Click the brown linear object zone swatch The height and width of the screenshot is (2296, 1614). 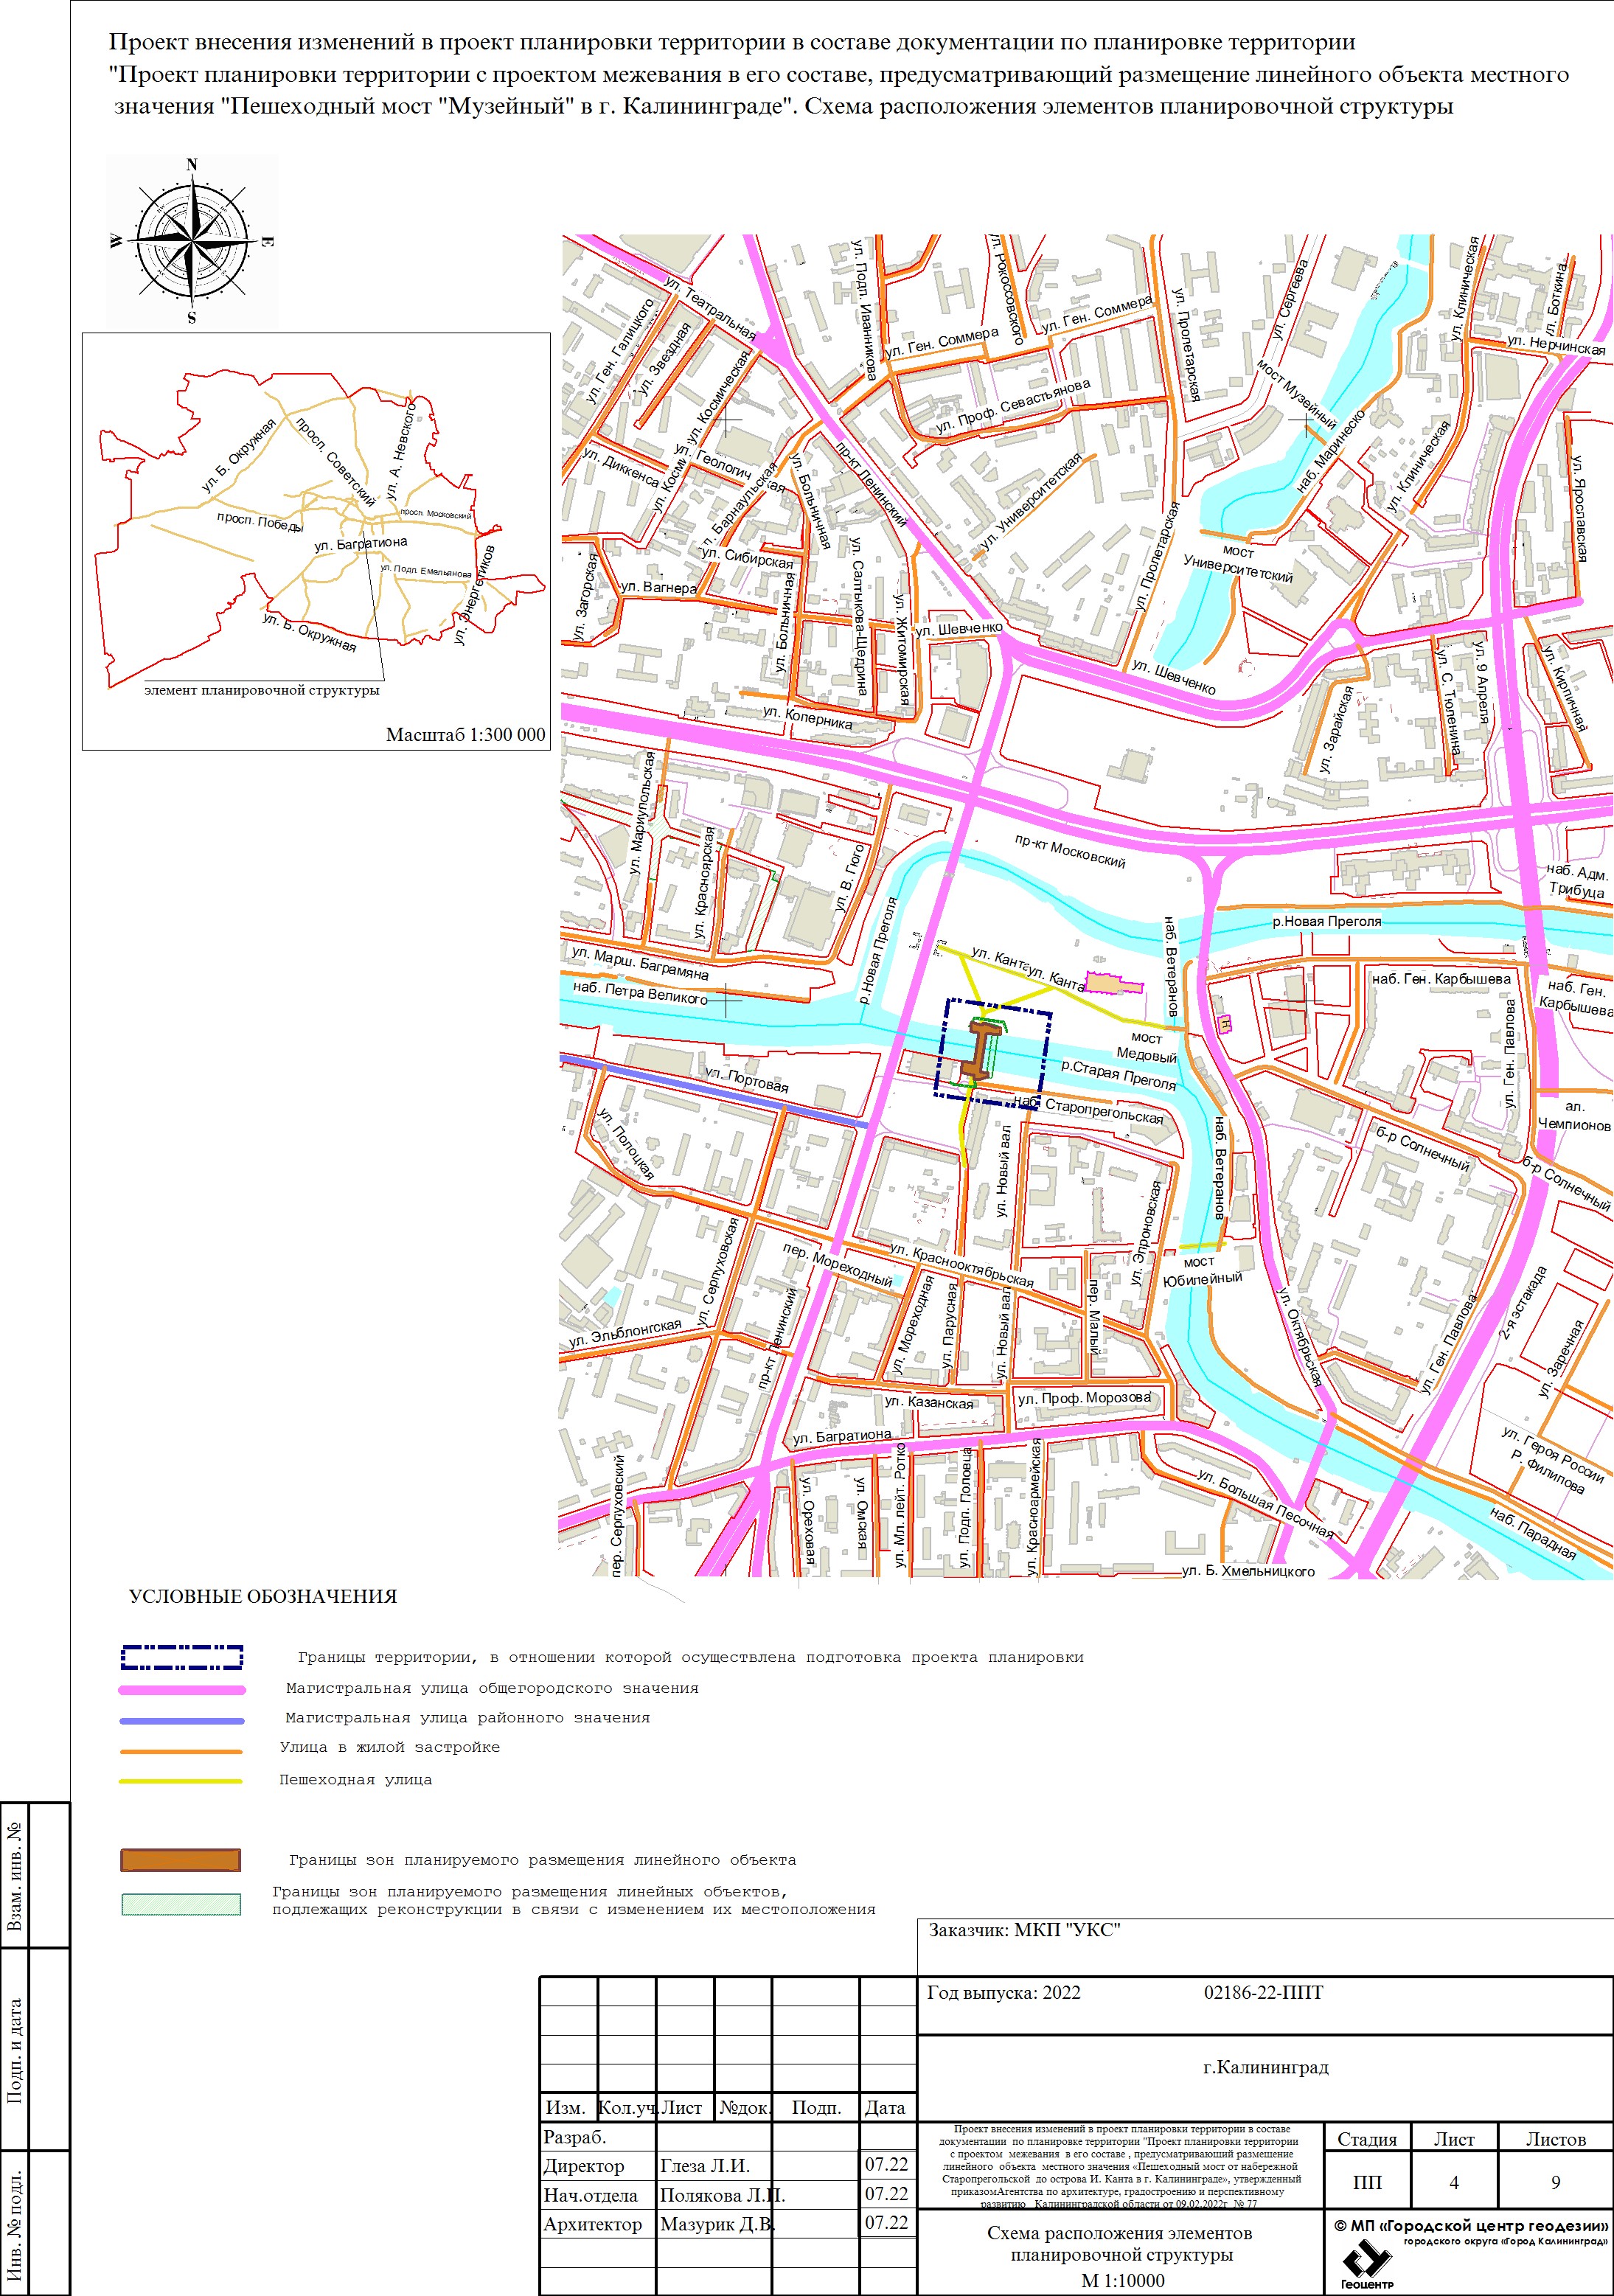(x=181, y=1860)
